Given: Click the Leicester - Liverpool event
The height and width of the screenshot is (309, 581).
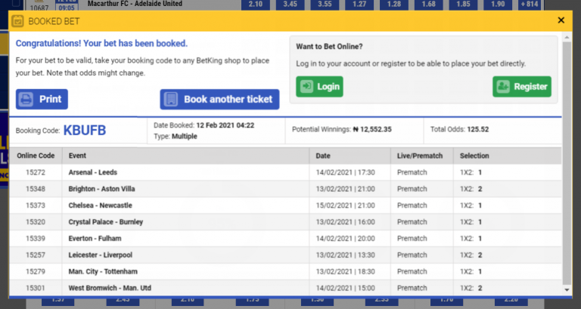Looking at the screenshot, I should pos(101,255).
